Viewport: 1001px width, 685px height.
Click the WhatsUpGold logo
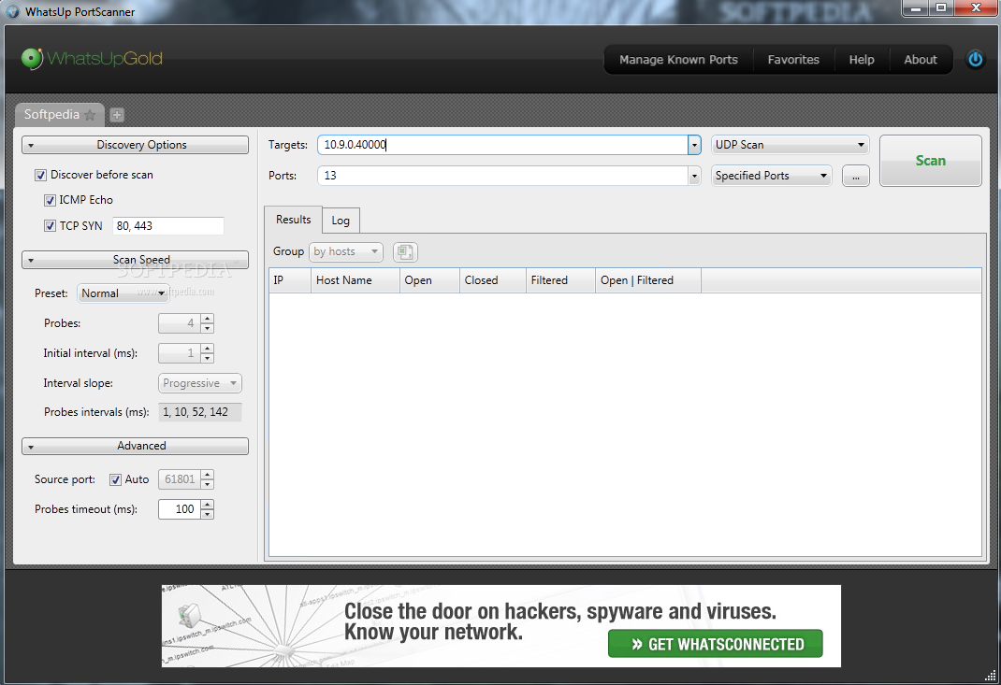92,59
